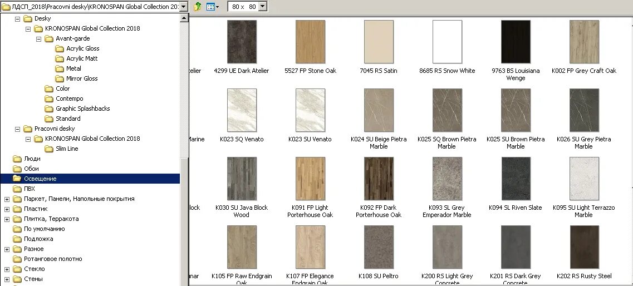Click the tree panel scroll-up arrow
The height and width of the screenshot is (286, 633).
[x=184, y=18]
